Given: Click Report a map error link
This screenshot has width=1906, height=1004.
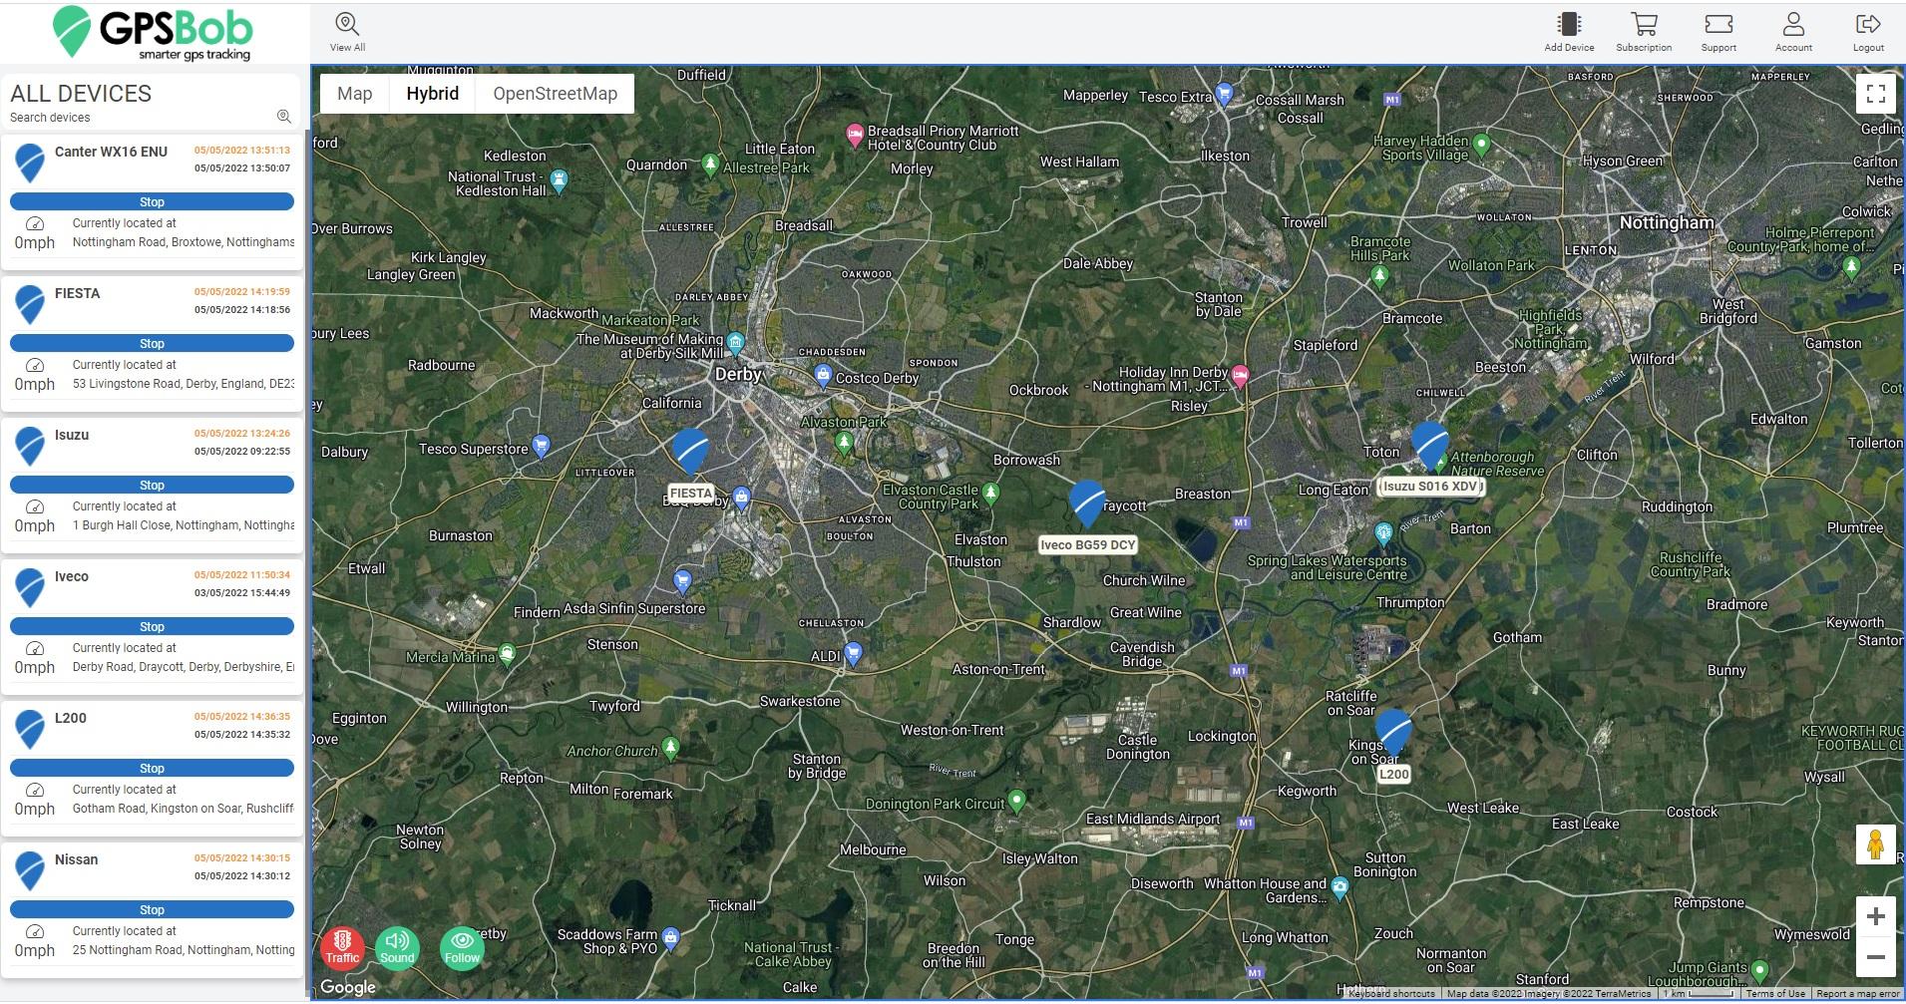Looking at the screenshot, I should pos(1858,994).
